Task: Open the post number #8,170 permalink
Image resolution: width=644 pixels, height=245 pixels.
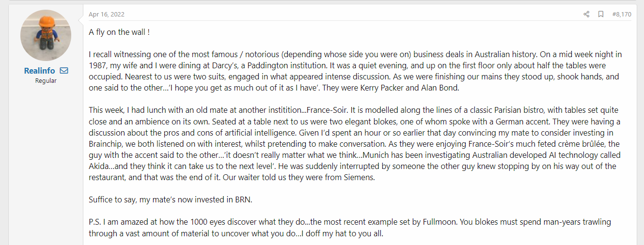Action: (622, 15)
